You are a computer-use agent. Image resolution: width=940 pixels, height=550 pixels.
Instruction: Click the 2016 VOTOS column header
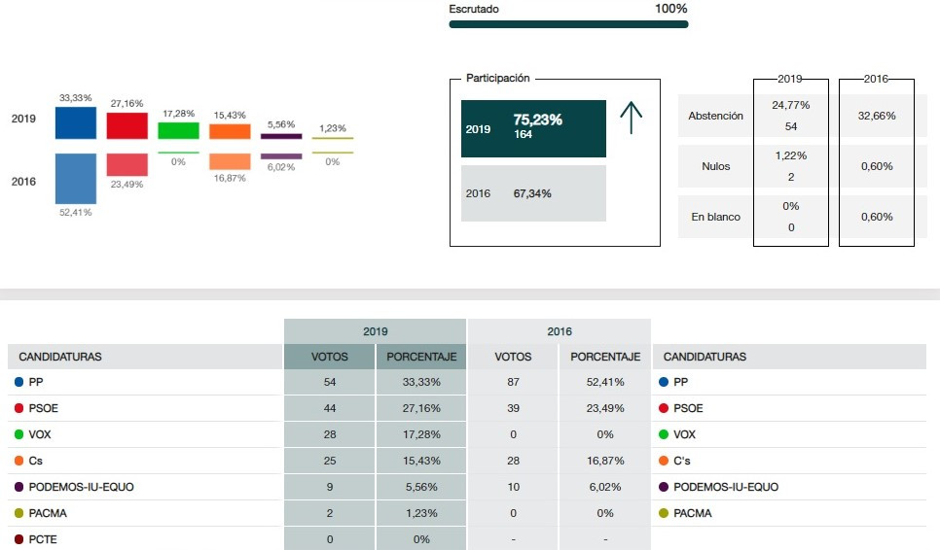pos(513,357)
